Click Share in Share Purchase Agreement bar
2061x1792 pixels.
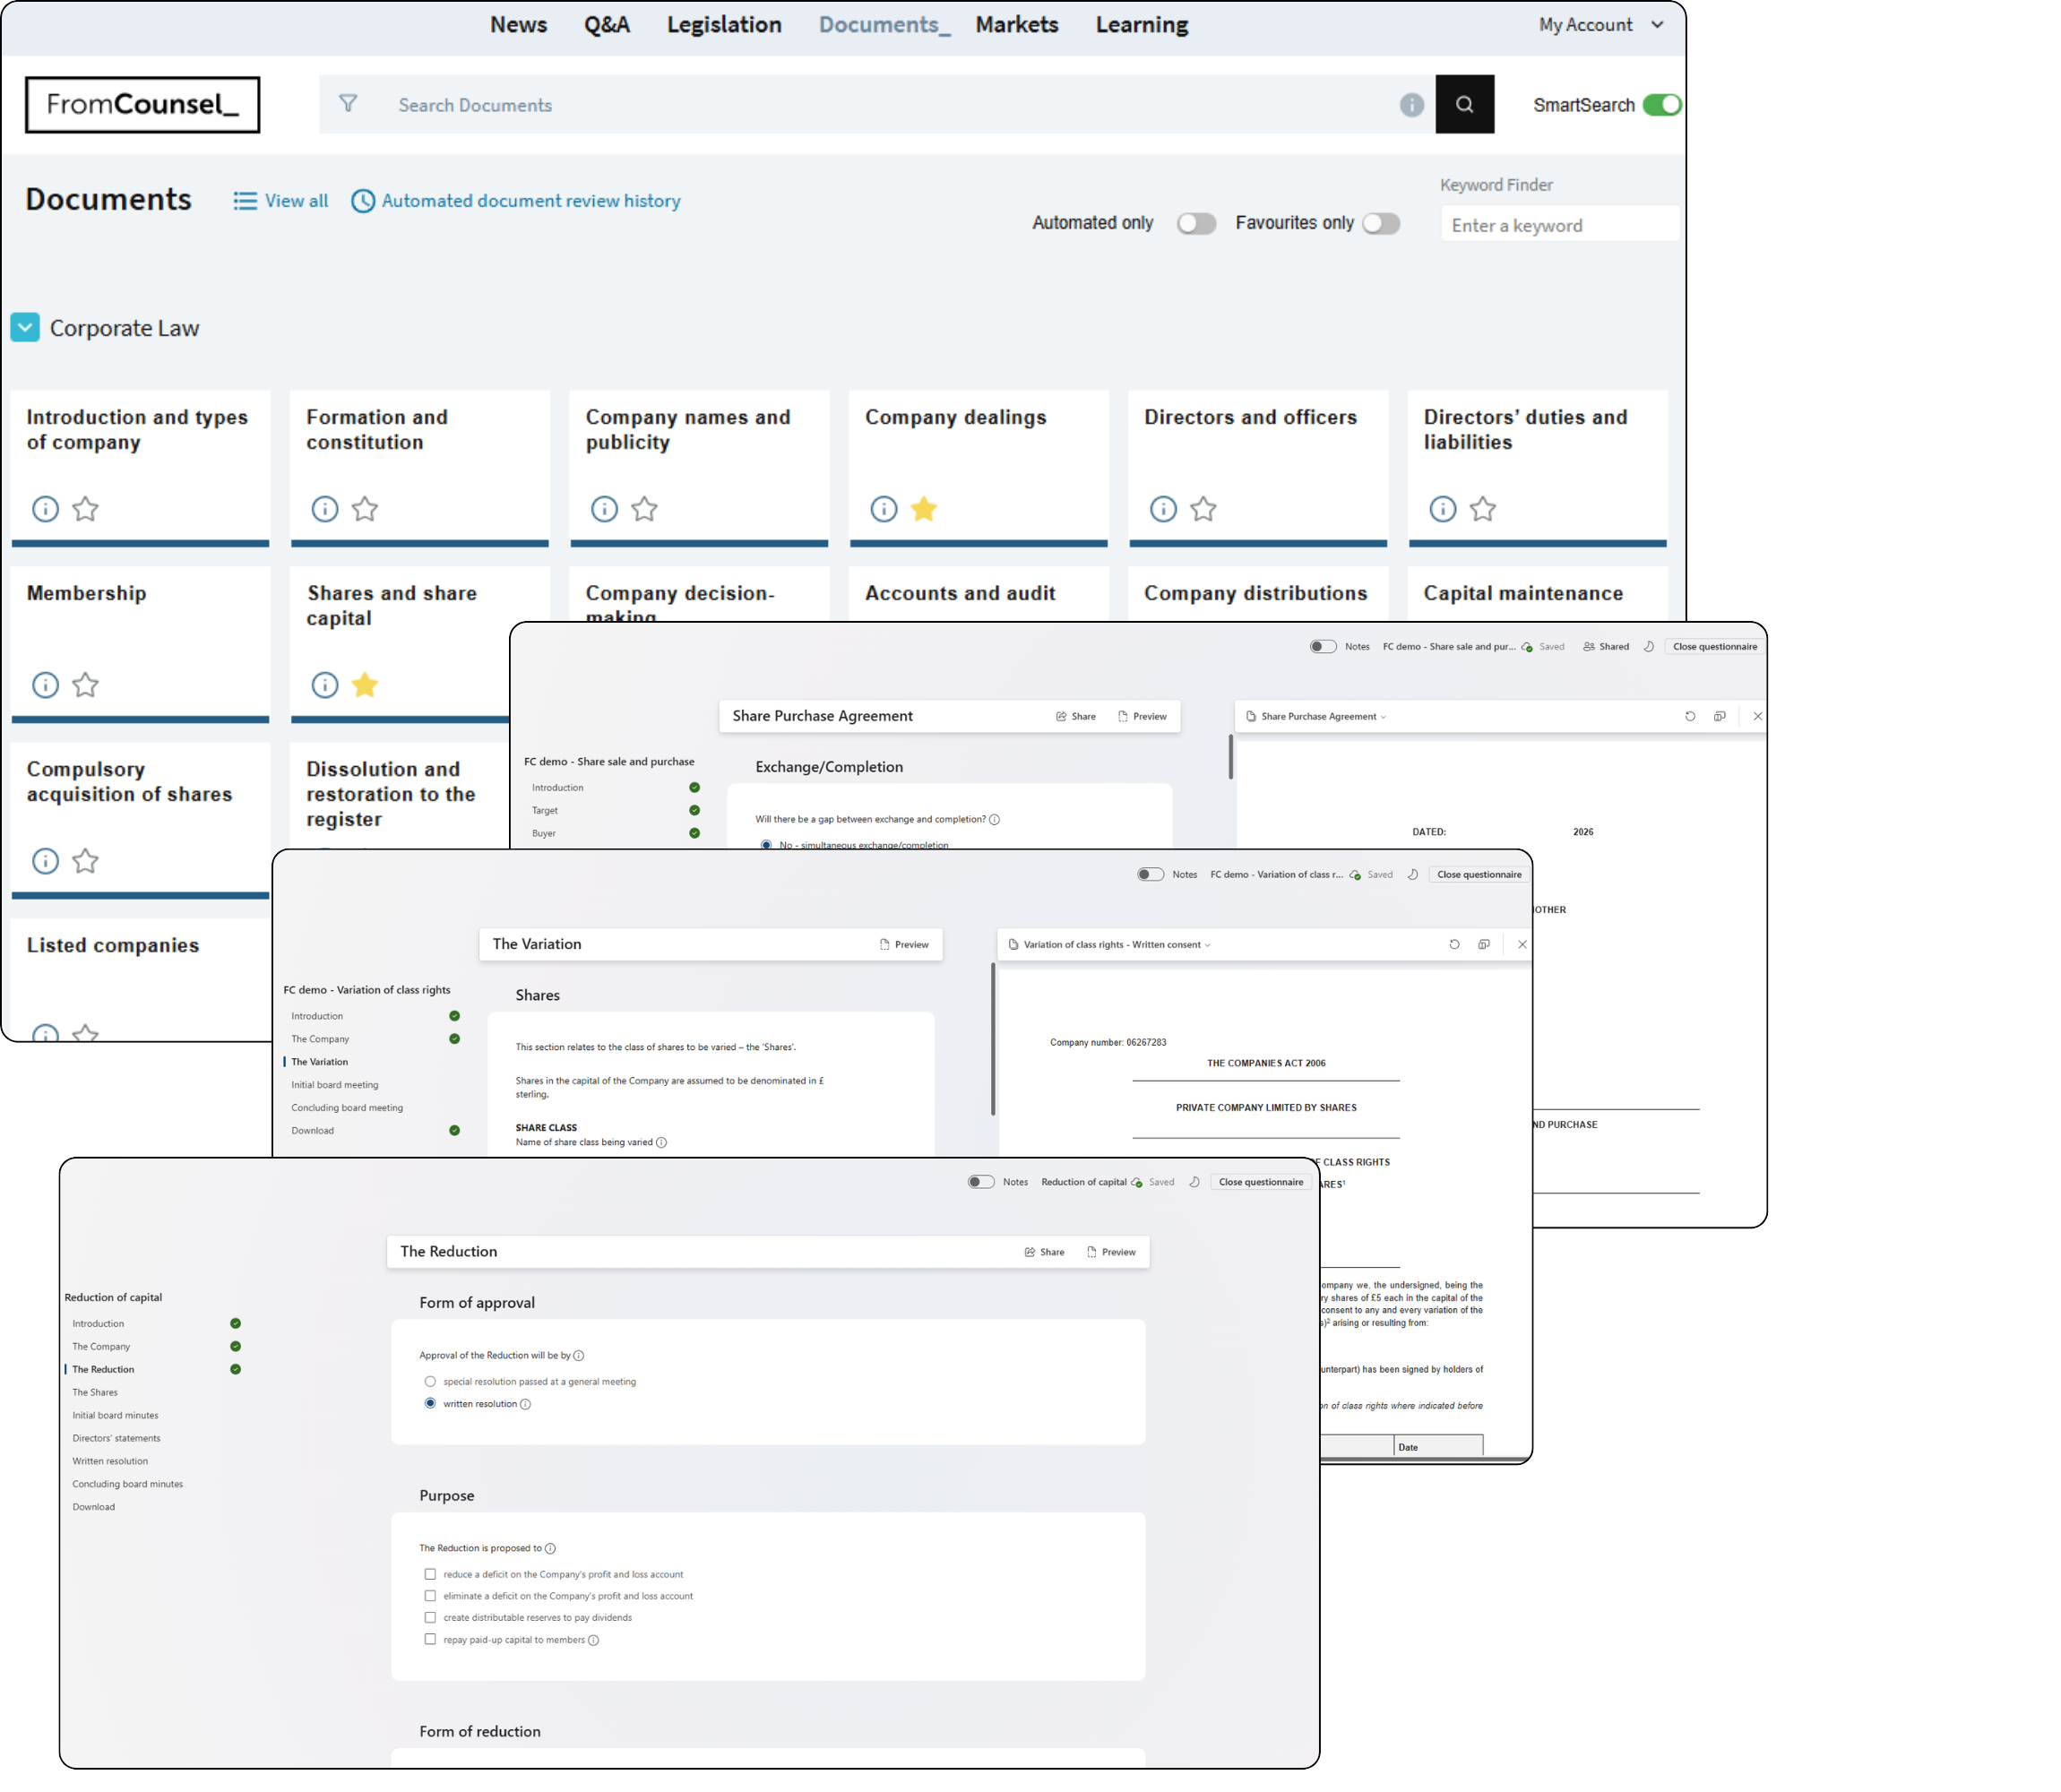1076,716
